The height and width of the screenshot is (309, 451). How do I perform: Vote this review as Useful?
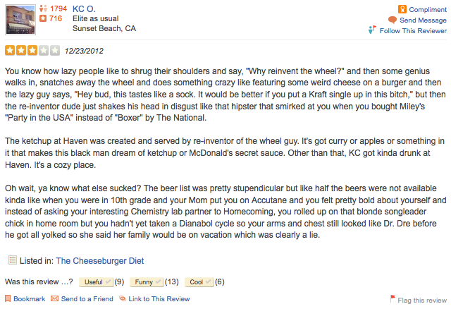[x=95, y=282]
